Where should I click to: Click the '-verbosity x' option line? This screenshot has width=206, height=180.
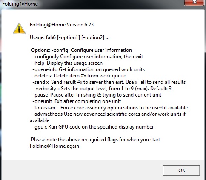tap(103, 89)
